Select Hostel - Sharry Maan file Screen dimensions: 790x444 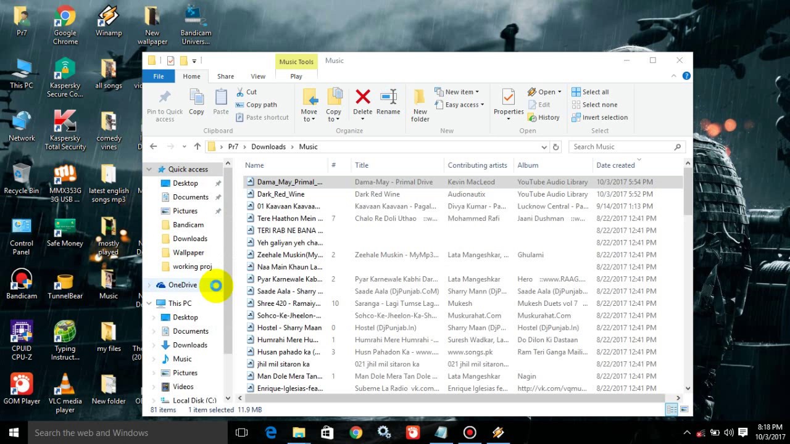click(x=289, y=328)
